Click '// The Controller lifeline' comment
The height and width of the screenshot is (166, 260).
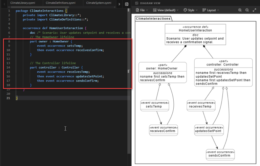click(53, 63)
